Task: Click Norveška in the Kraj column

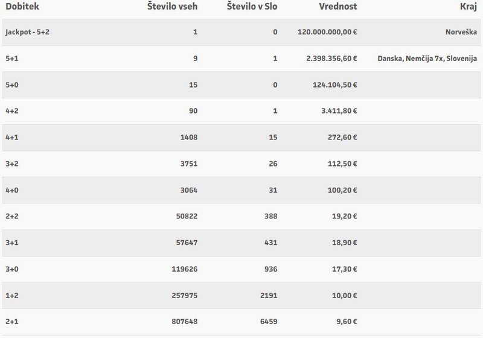Action: coord(461,32)
